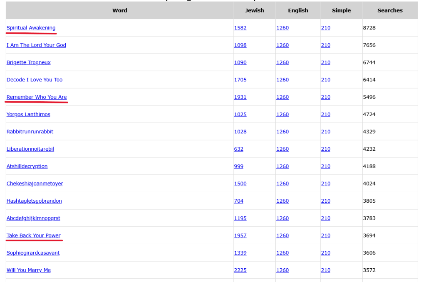Open Jewish value 2225 link

pyautogui.click(x=240, y=270)
